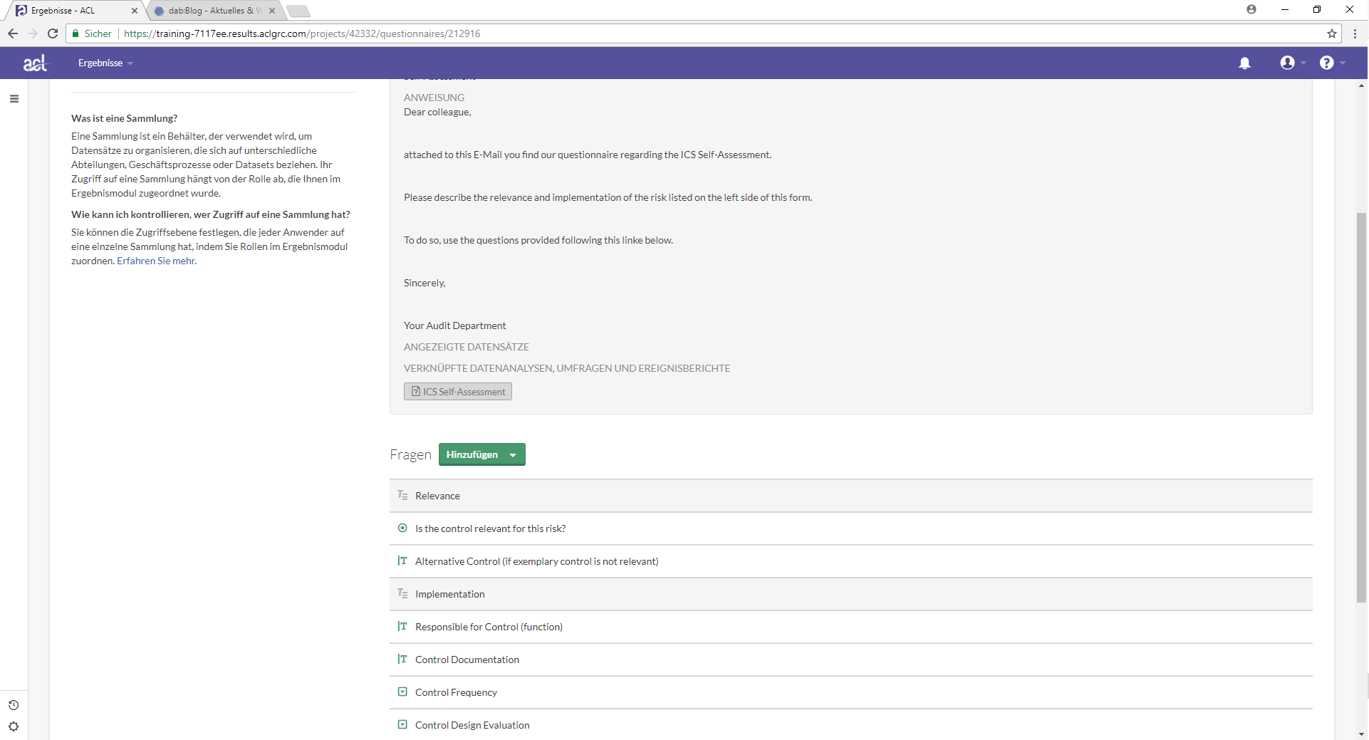Click the ACL logo in the header
The image size is (1369, 740).
35,63
